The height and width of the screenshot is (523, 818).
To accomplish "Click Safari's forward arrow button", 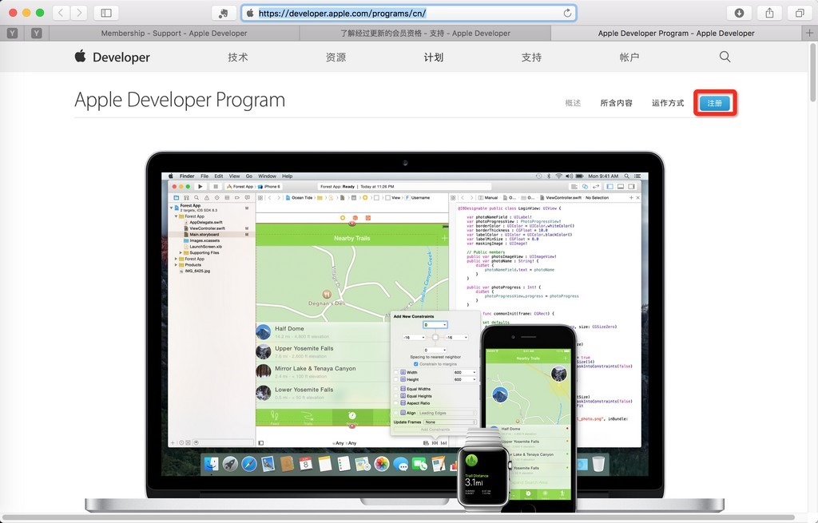I will 79,13.
